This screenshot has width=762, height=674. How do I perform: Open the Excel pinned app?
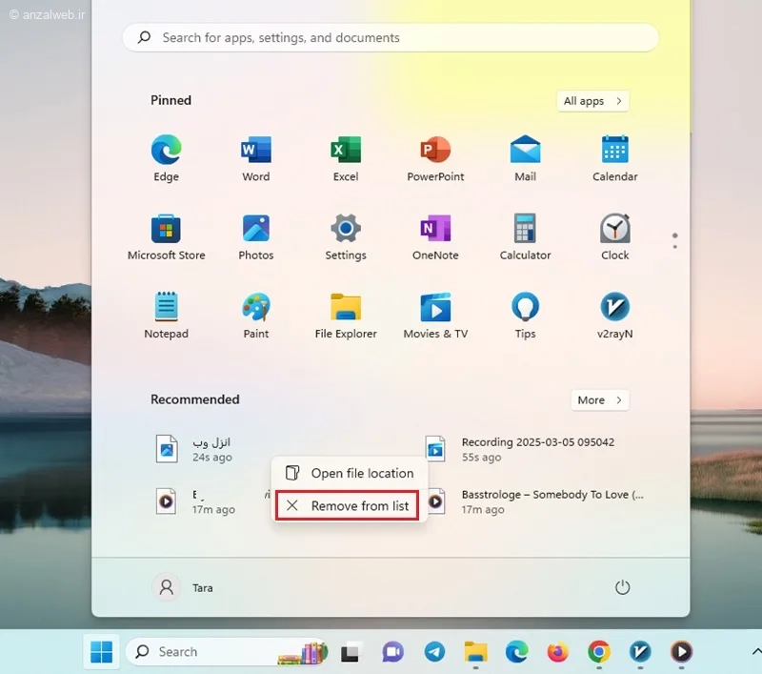pyautogui.click(x=345, y=158)
